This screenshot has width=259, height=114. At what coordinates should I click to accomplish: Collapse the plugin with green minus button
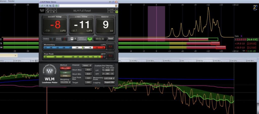tap(117, 12)
